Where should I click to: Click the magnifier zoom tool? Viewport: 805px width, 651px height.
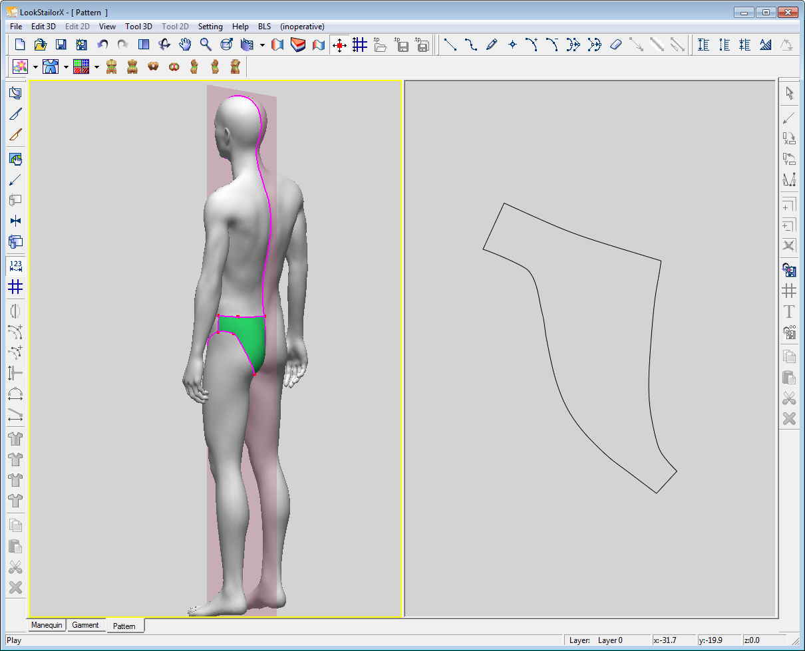click(206, 45)
